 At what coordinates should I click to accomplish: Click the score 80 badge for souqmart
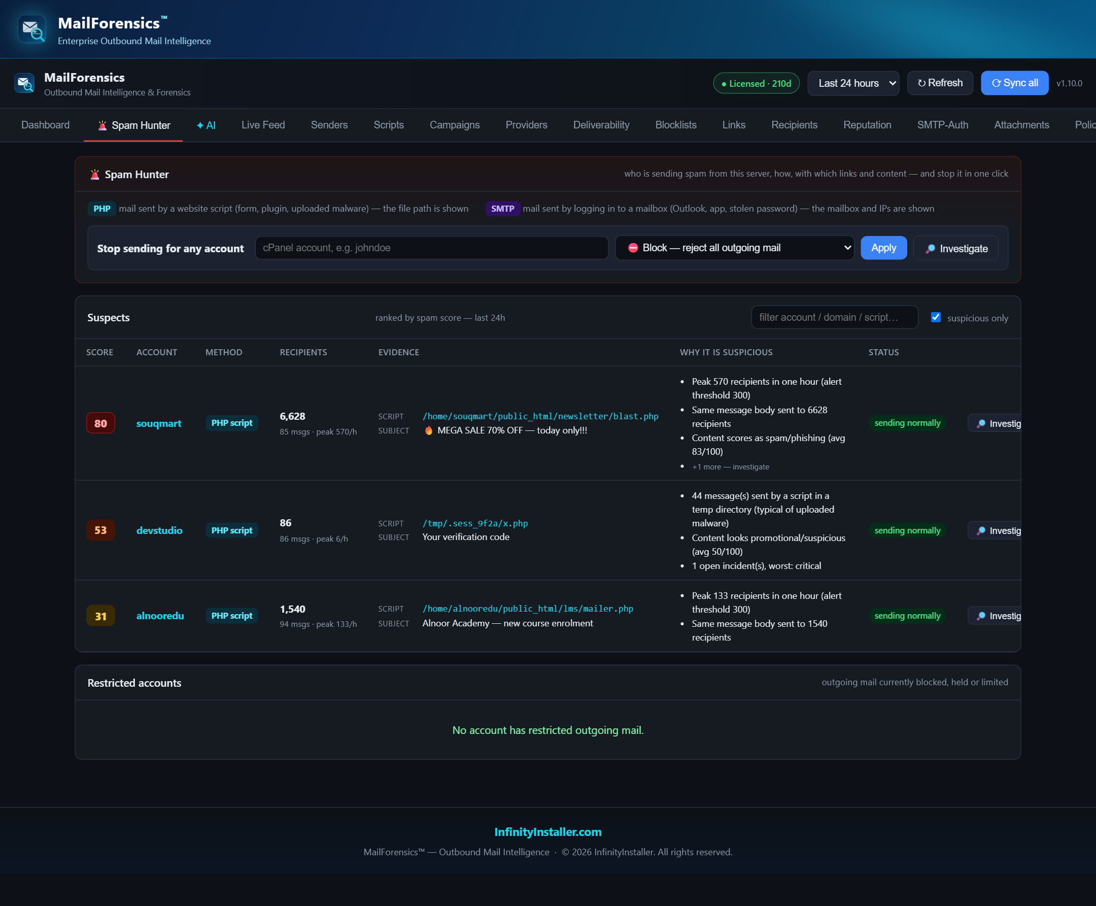[x=100, y=423]
